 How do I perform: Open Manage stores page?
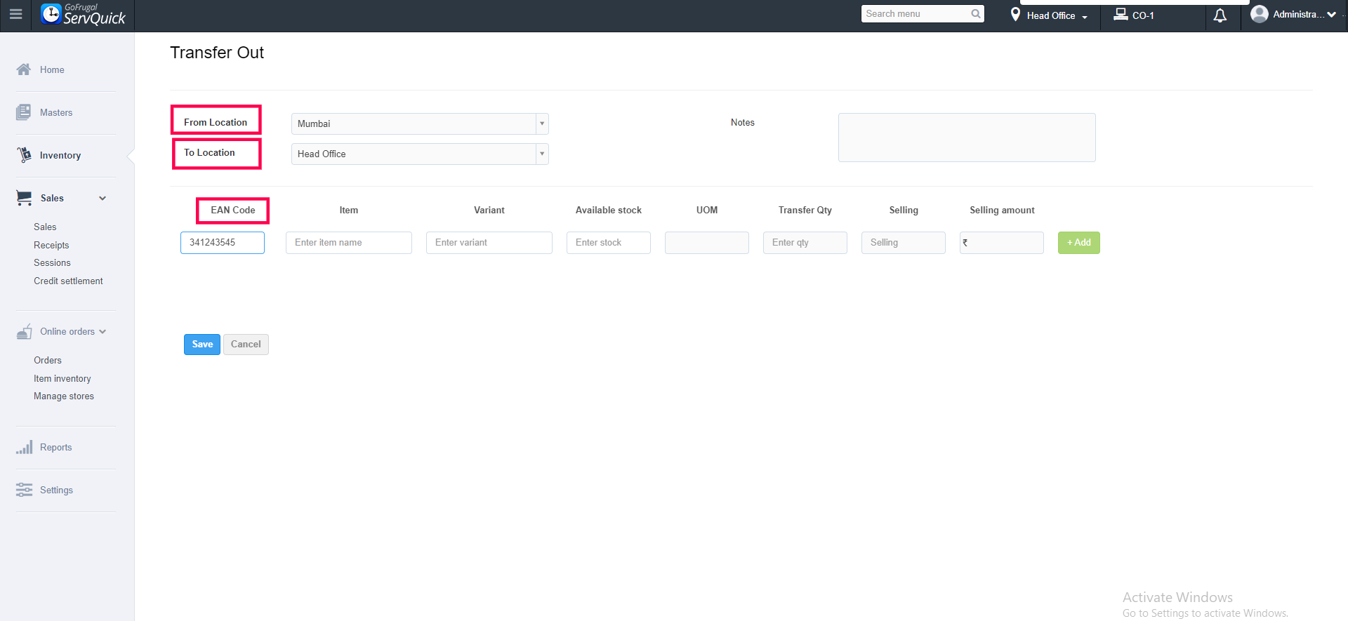[x=64, y=396]
